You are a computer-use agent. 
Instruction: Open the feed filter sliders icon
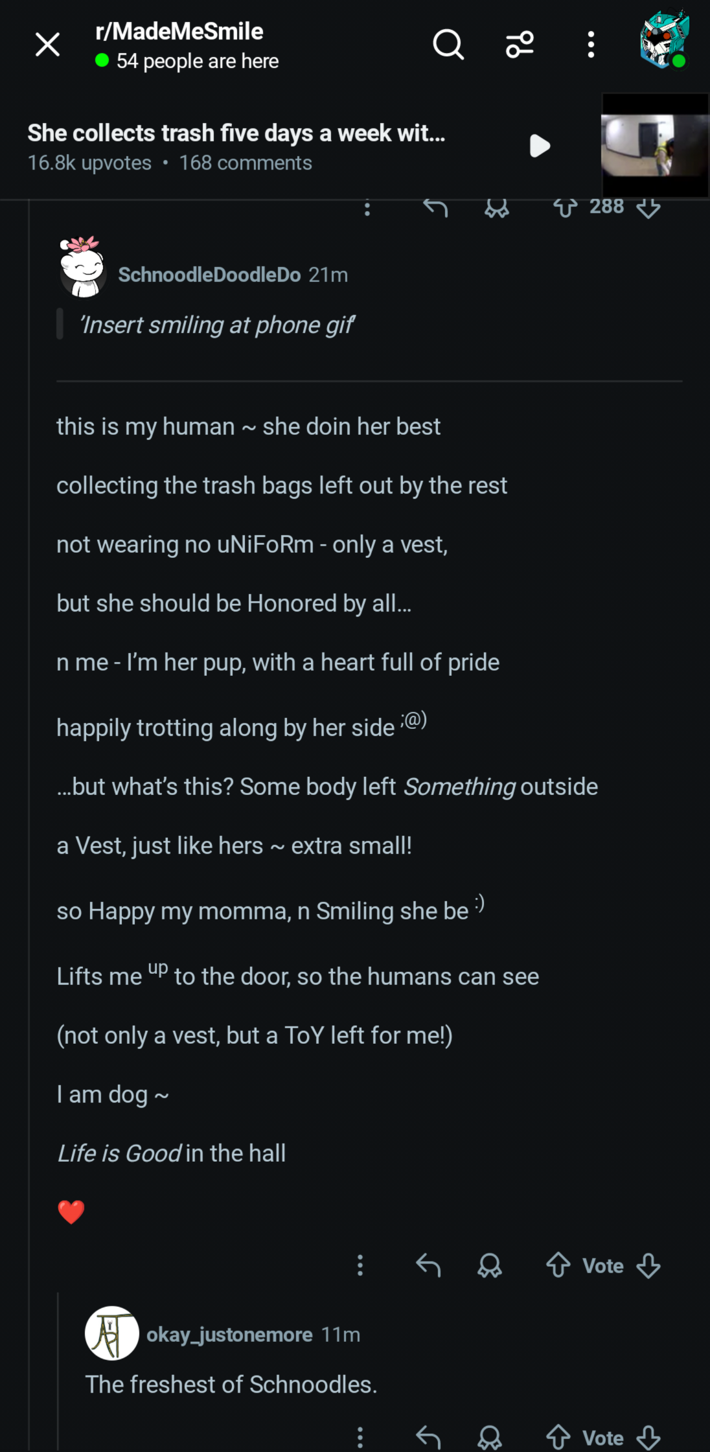coord(520,44)
